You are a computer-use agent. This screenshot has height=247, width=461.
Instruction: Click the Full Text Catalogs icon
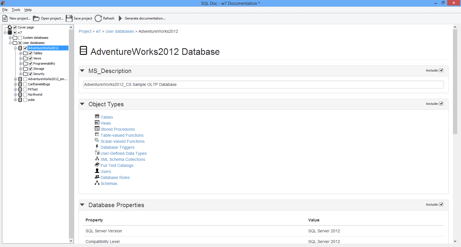point(97,165)
